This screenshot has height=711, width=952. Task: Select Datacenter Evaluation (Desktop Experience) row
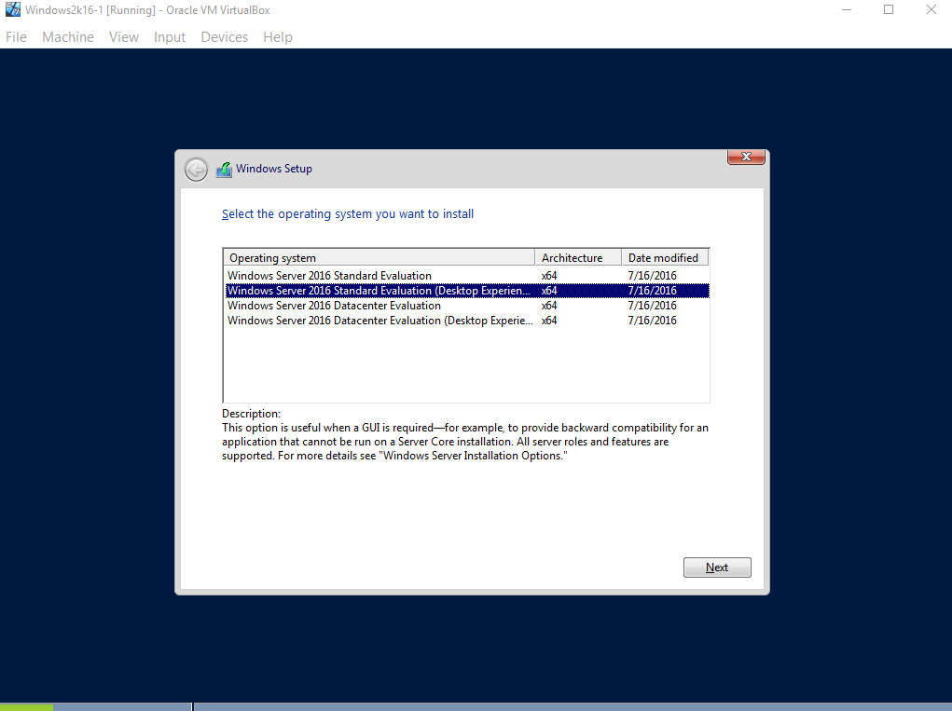[467, 321]
